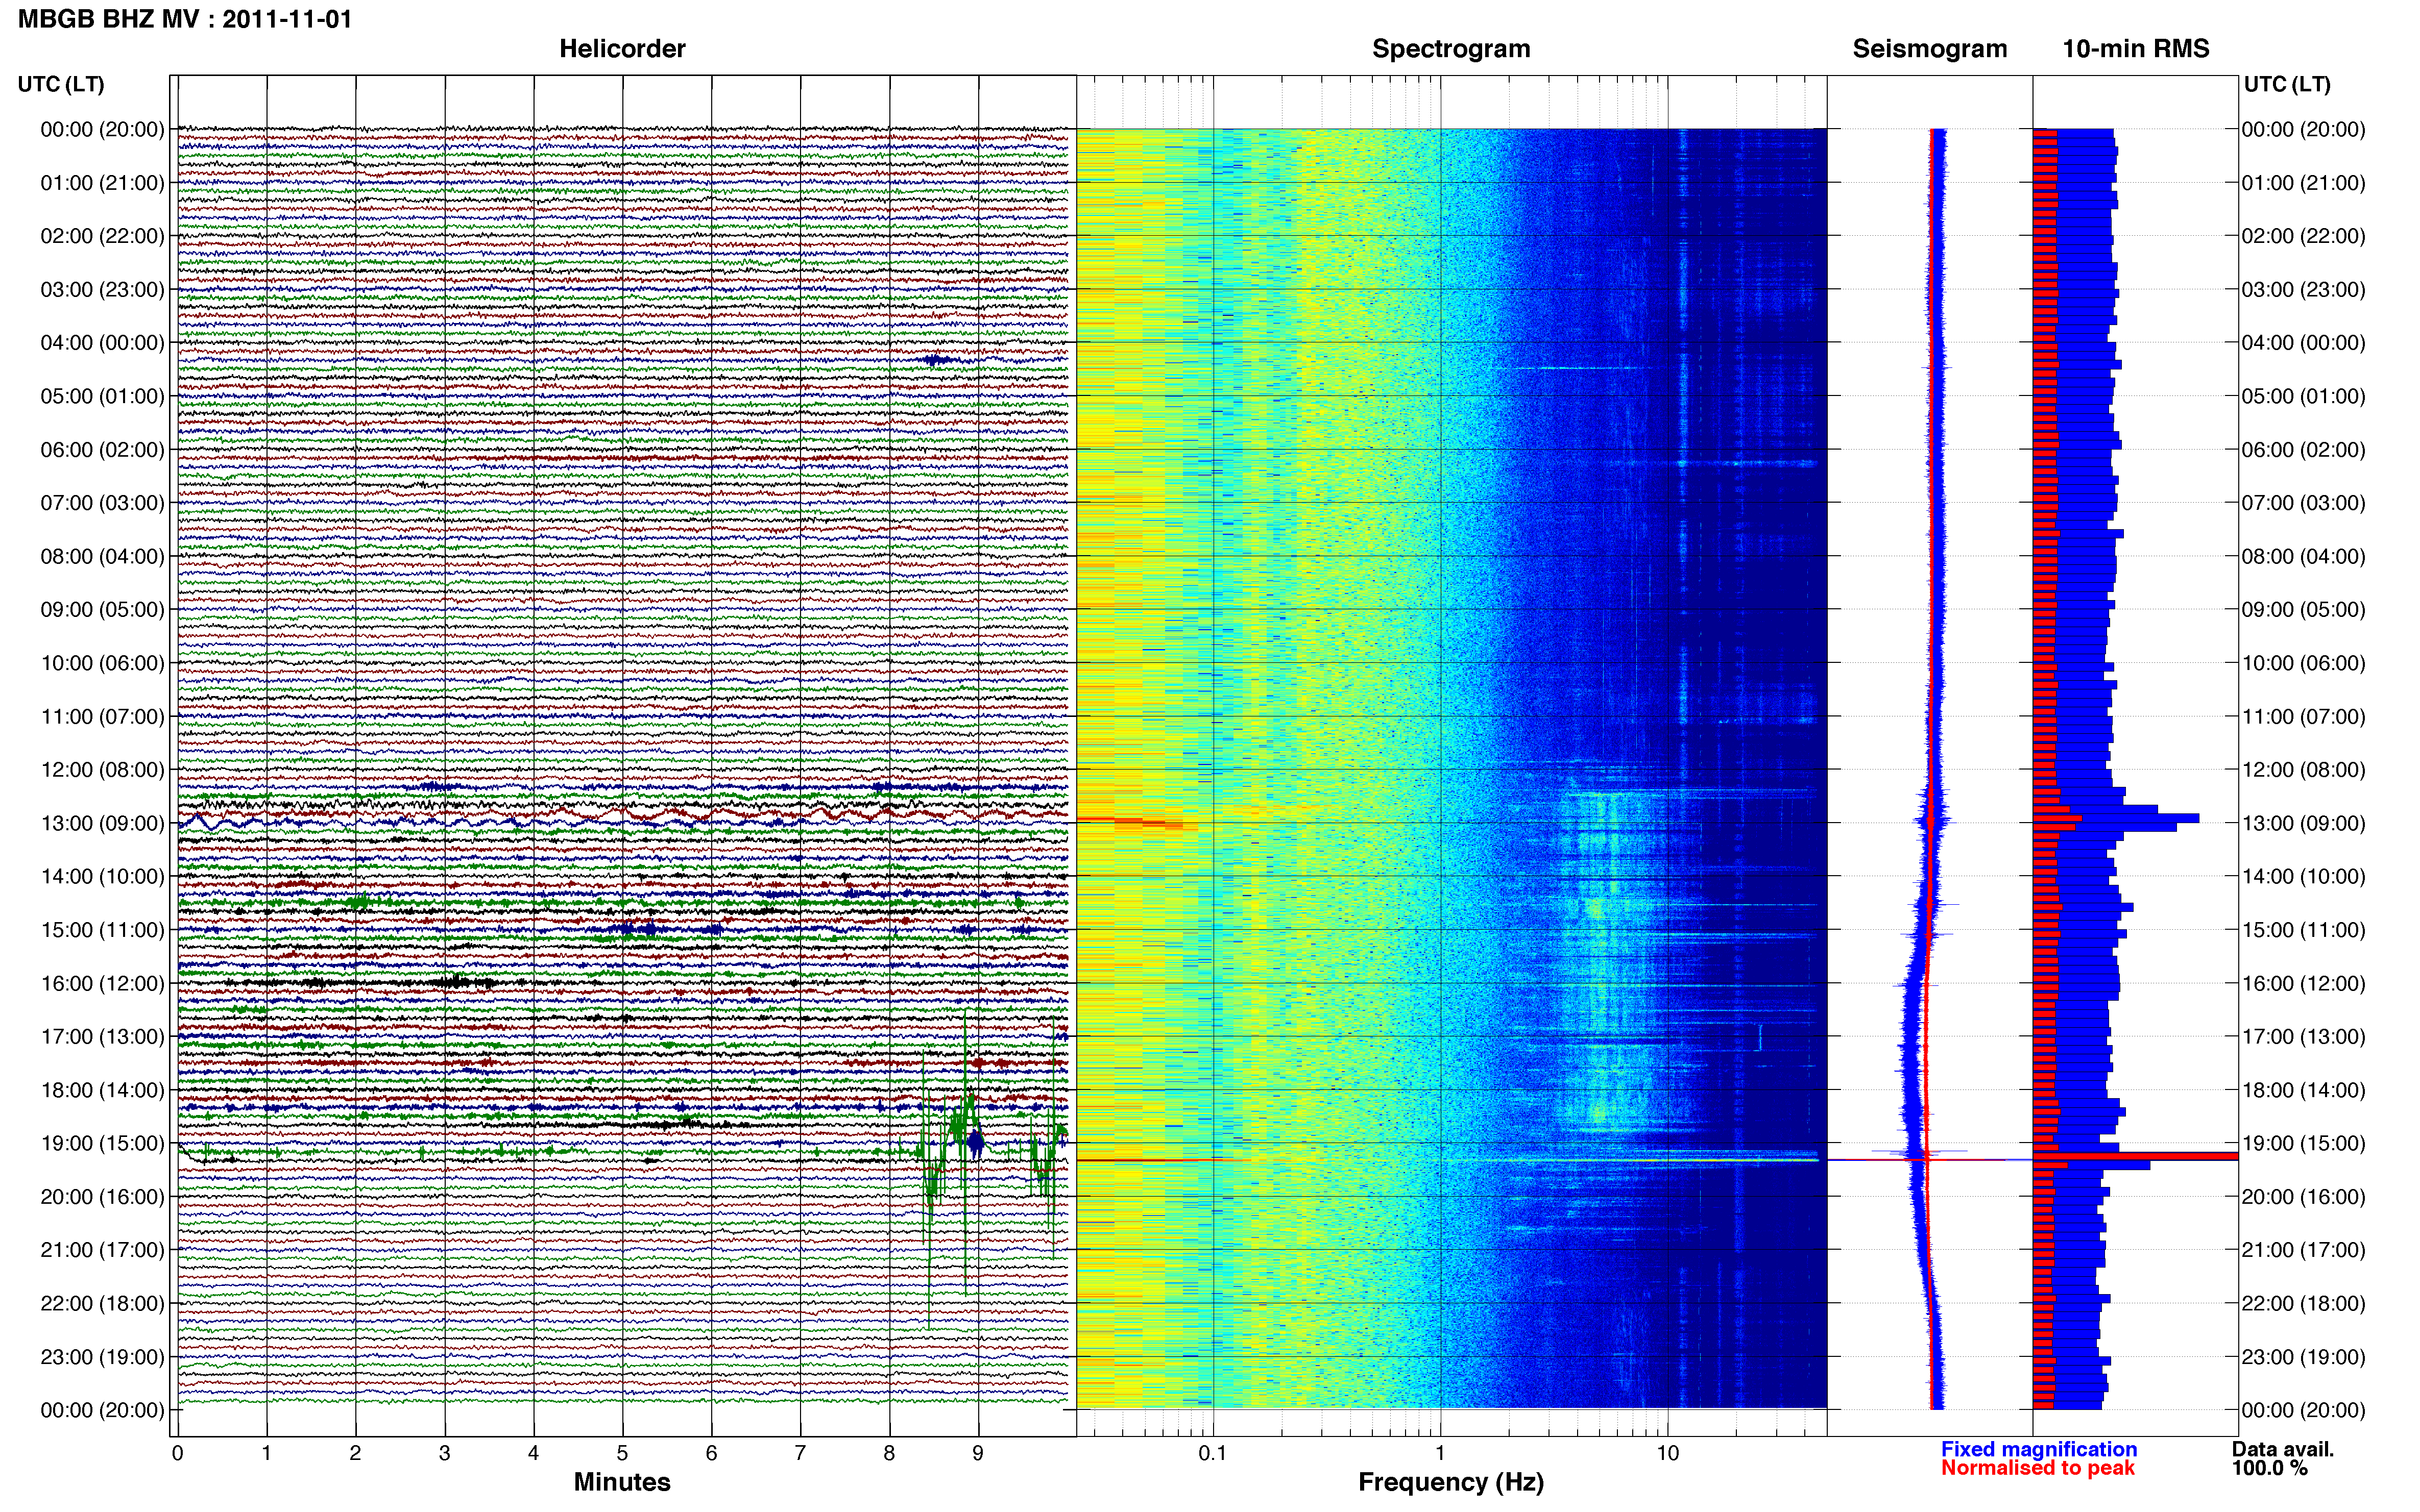Click left-axis time label '02:00 (22:00)'
Viewport: 2420px width, 1512px height.
point(102,236)
